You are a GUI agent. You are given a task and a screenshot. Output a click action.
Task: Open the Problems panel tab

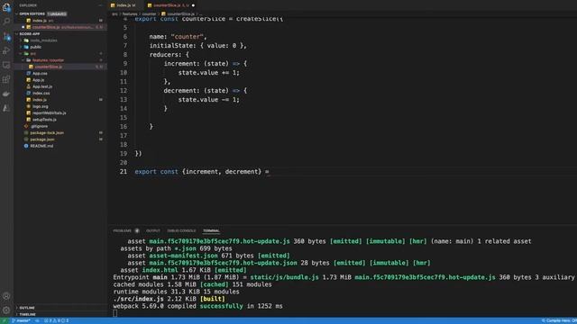point(123,230)
